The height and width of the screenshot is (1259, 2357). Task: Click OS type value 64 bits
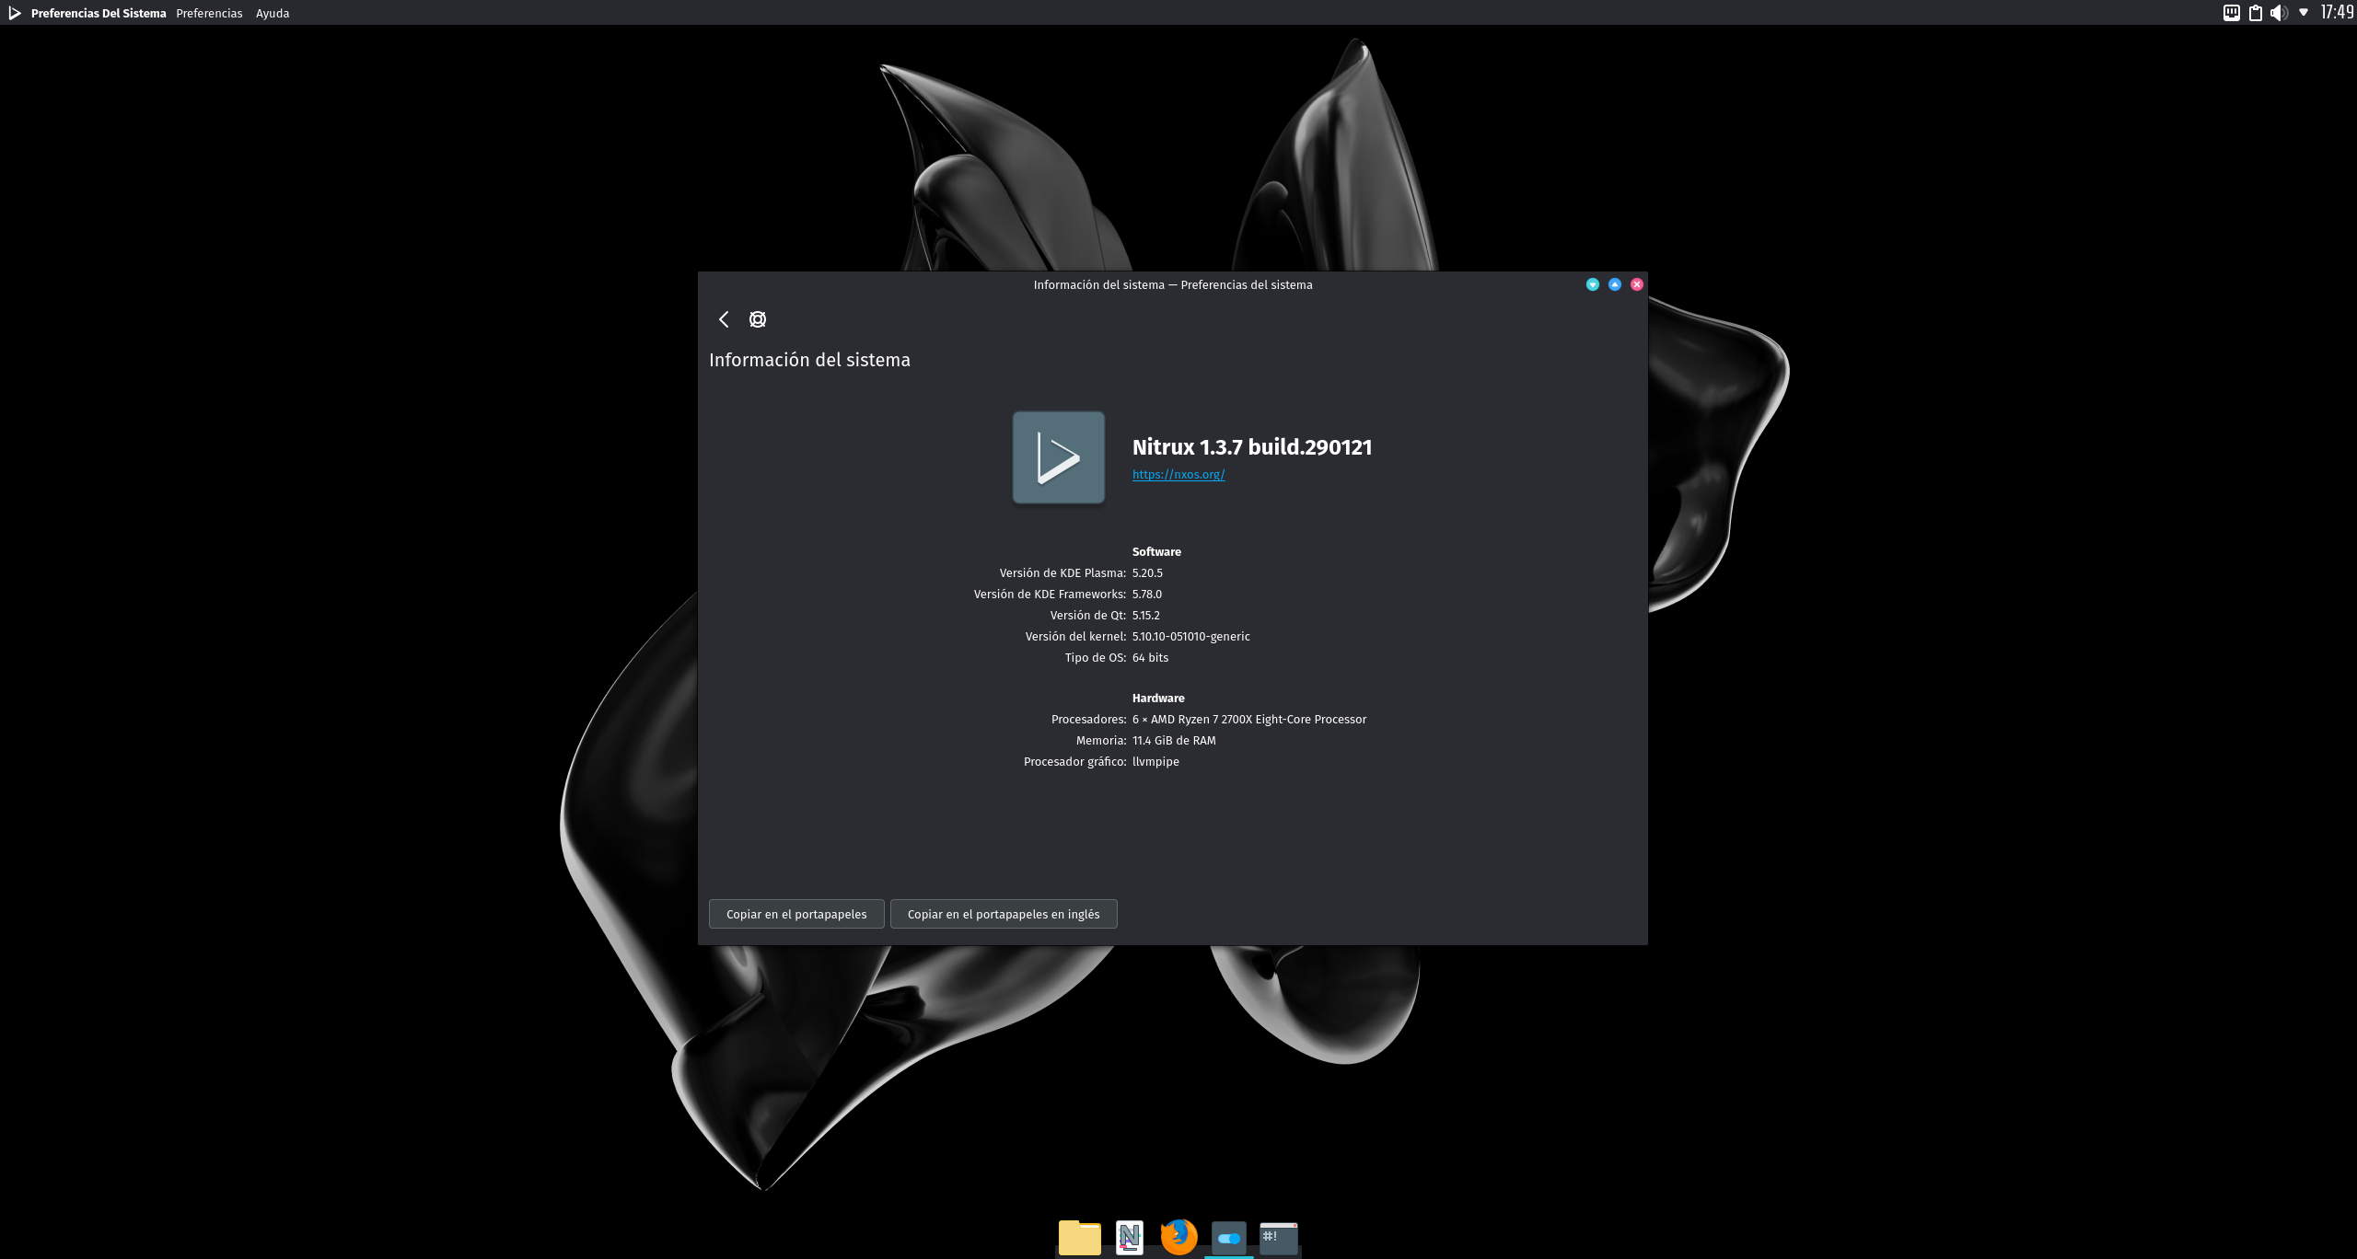pyautogui.click(x=1150, y=657)
